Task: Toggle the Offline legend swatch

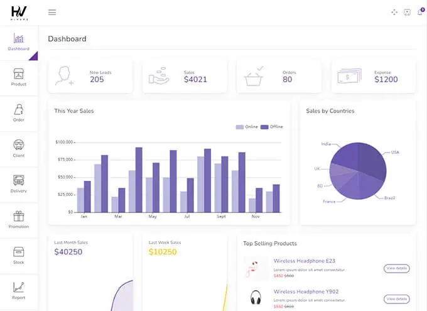Action: click(x=264, y=127)
